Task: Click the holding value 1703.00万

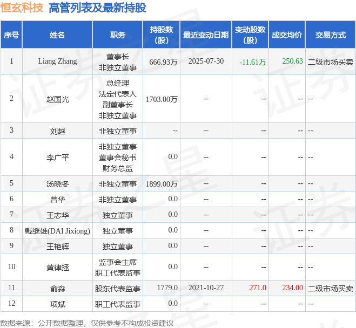Action: click(x=162, y=99)
